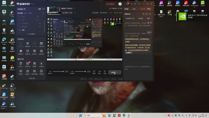Toggle visibility of 三角洲行动 source
The height and width of the screenshot is (118, 209).
(40, 23)
